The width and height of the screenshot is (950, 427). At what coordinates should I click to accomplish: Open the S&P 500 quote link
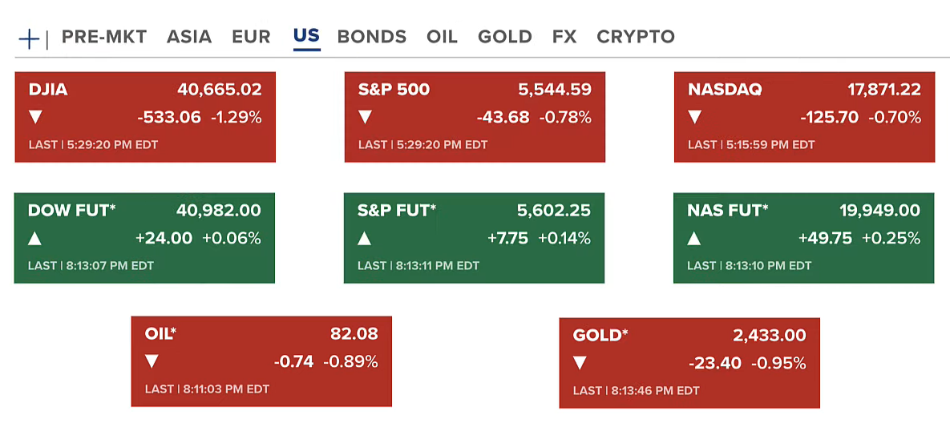[x=394, y=90]
